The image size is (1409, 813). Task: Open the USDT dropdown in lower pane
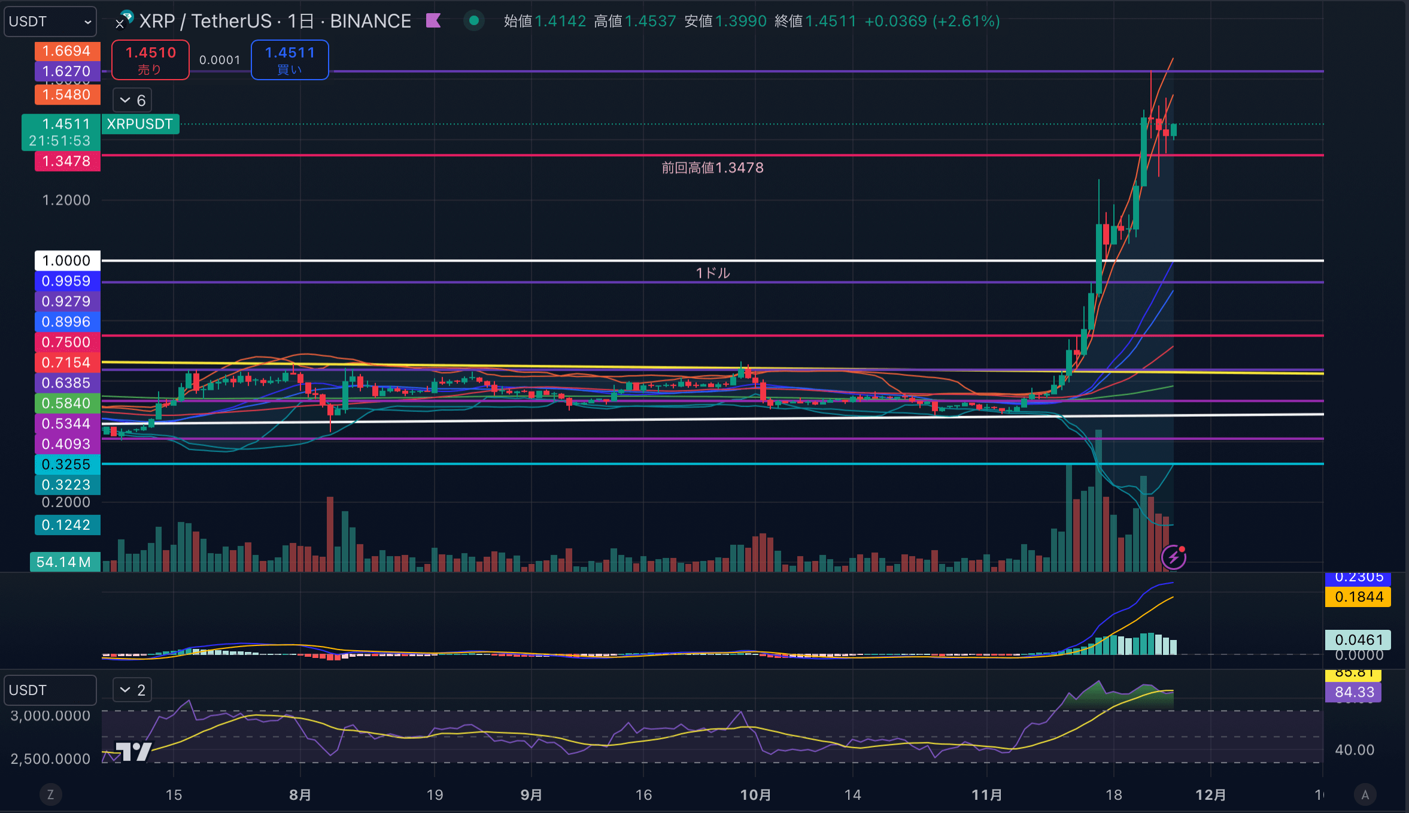click(50, 690)
